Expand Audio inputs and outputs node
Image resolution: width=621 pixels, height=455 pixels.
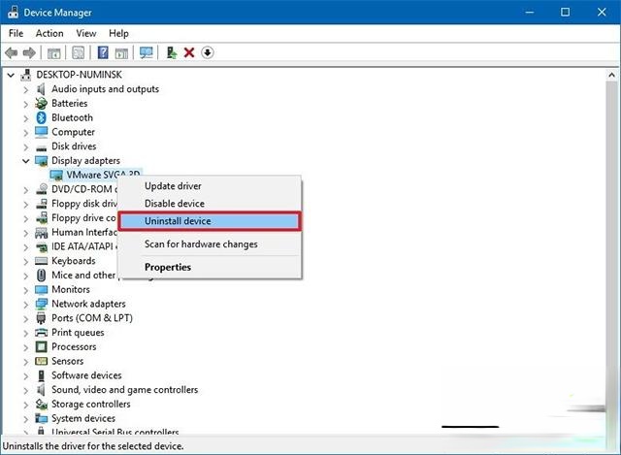[26, 89]
